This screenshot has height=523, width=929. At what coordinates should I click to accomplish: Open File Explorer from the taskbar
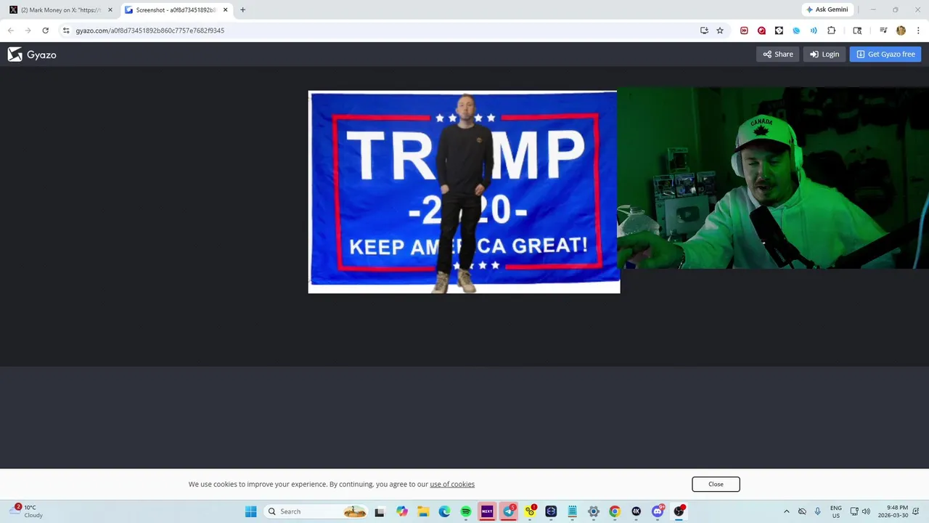(423, 511)
